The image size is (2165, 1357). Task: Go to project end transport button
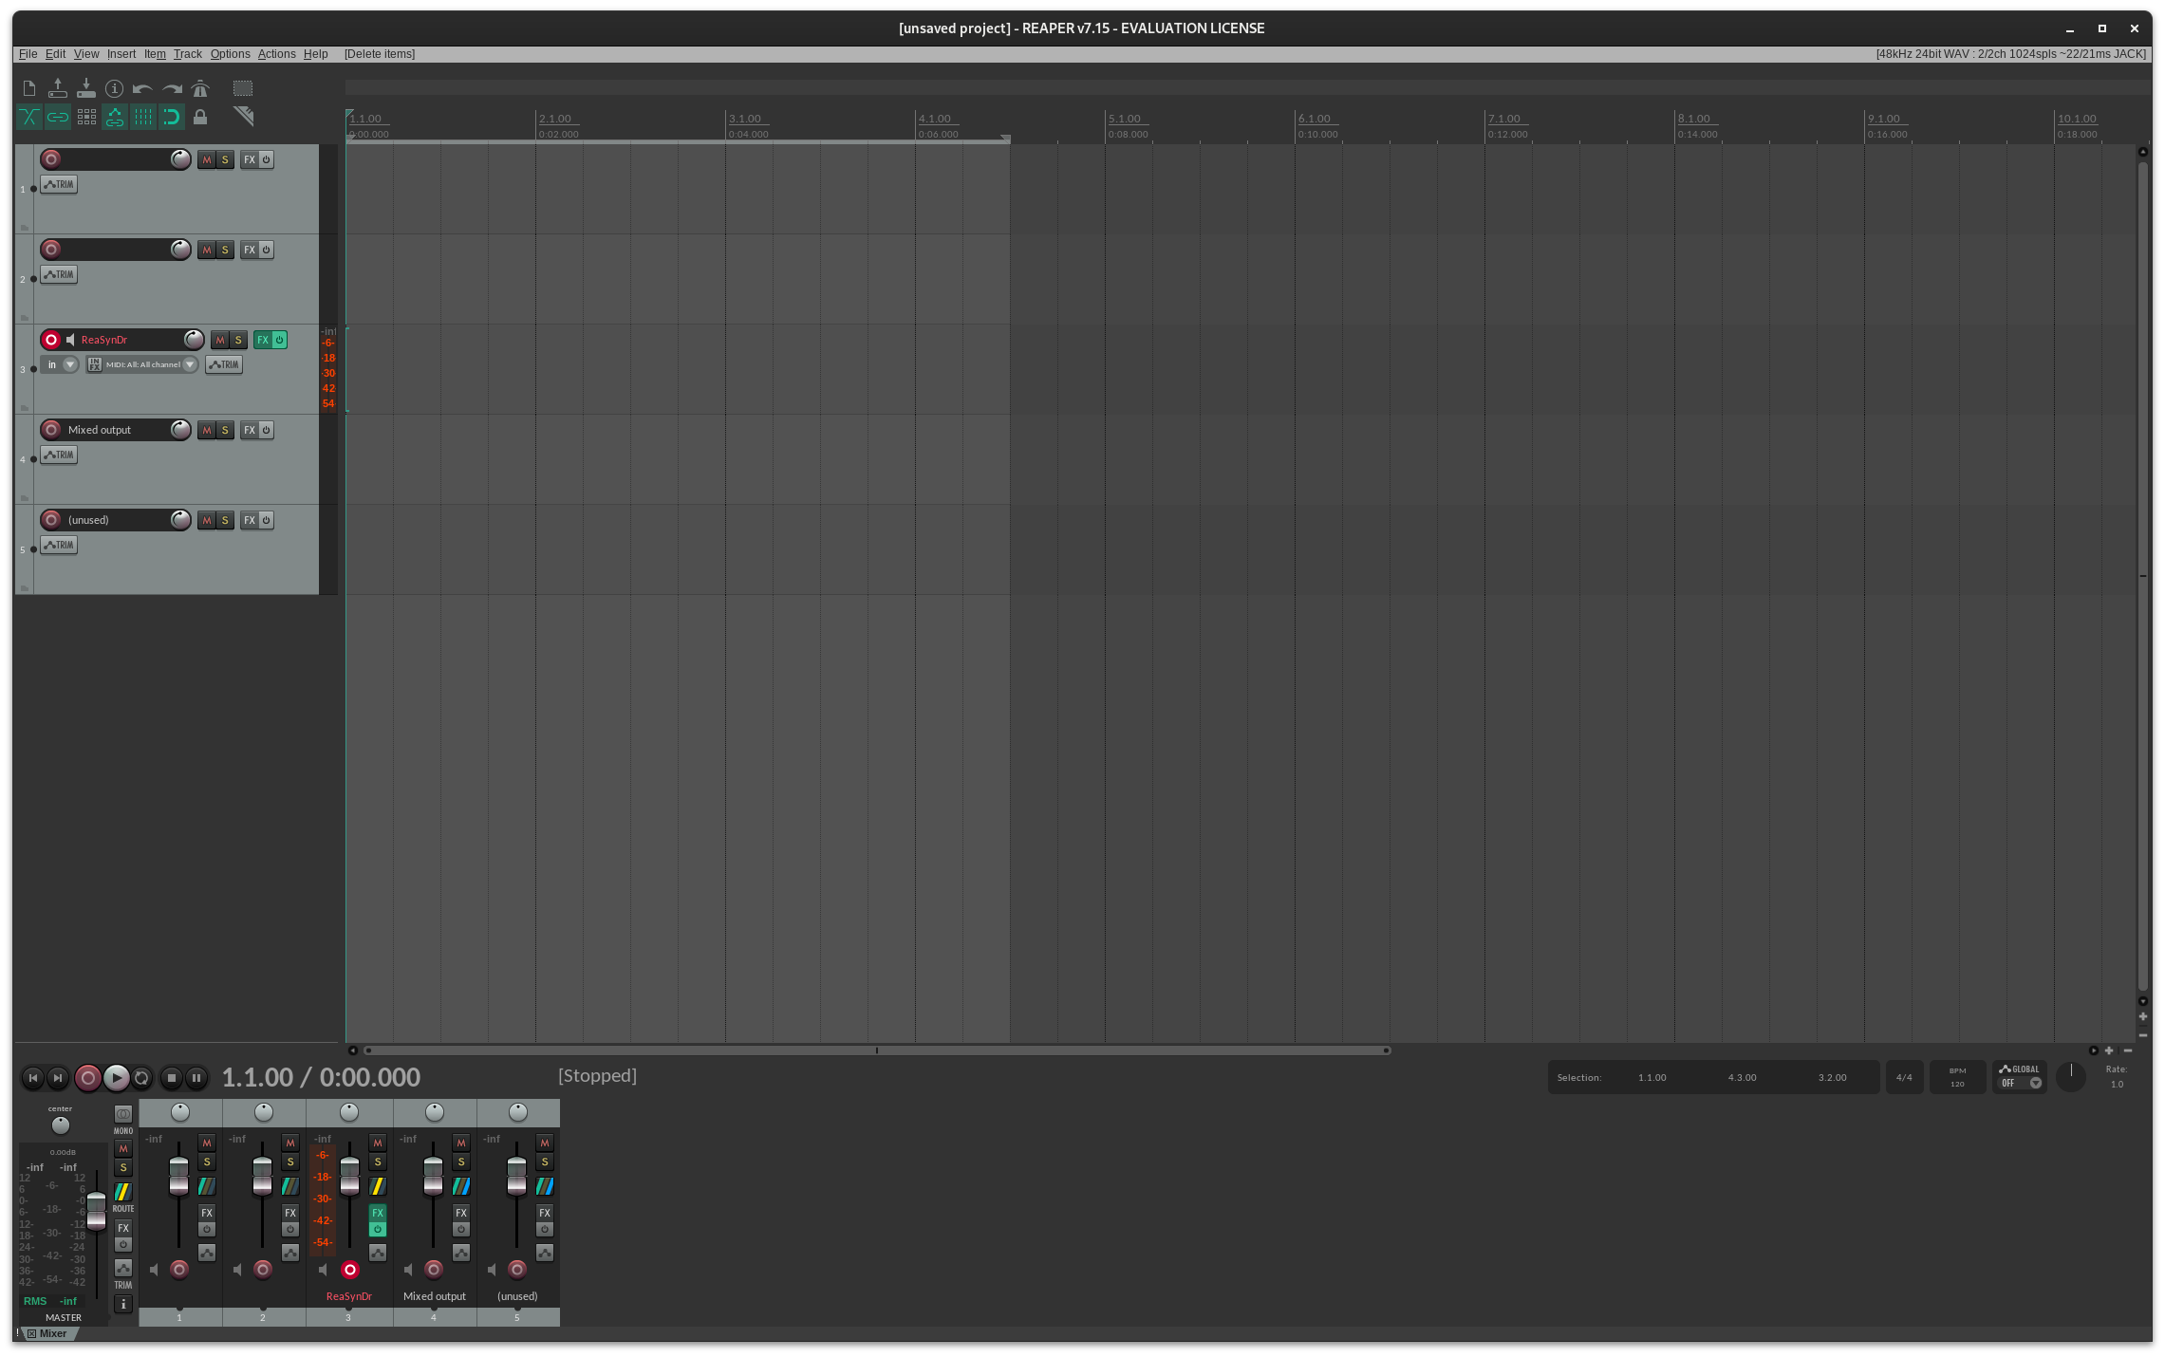point(58,1077)
